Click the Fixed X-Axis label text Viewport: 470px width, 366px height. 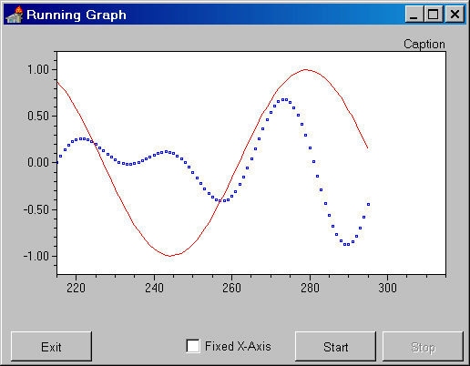point(238,346)
